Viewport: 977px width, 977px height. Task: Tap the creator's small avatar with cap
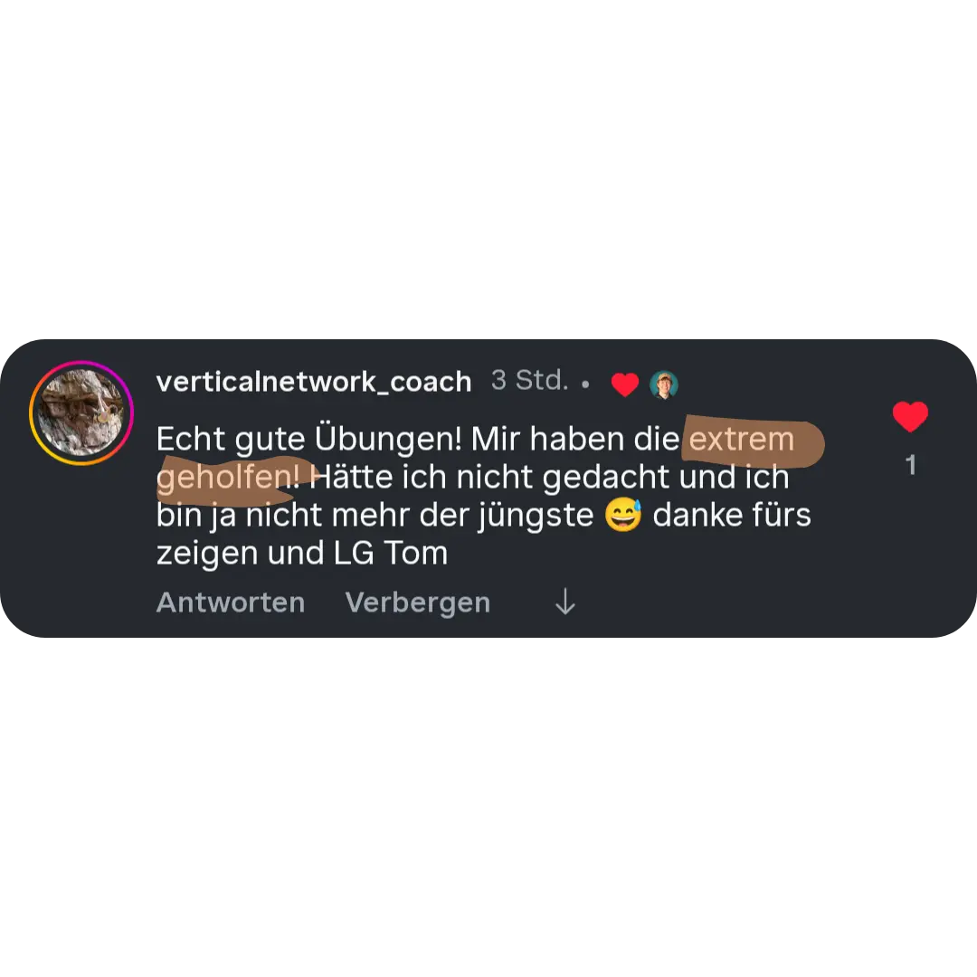point(664,384)
